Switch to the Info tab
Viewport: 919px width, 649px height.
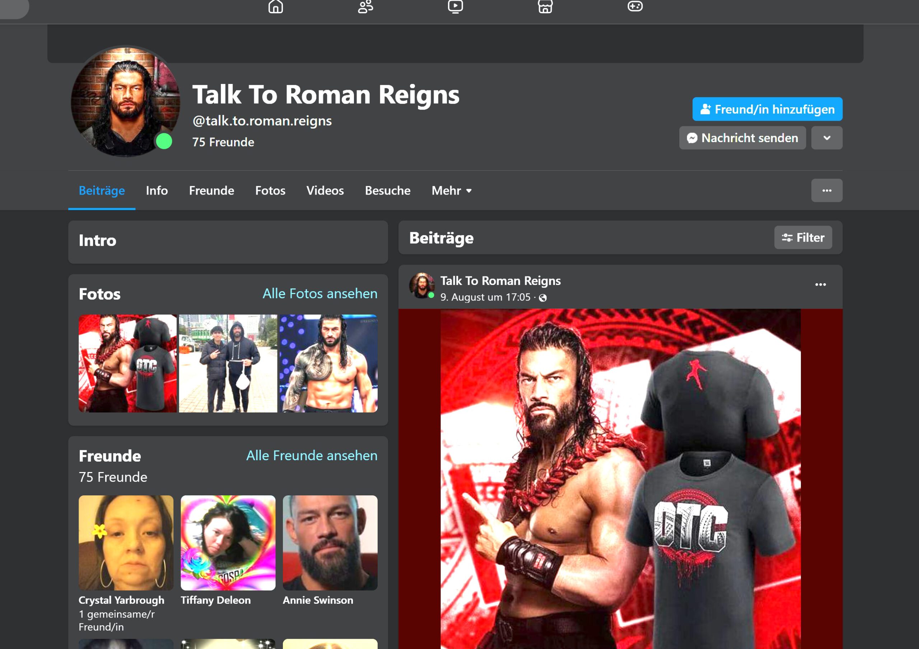pos(157,191)
